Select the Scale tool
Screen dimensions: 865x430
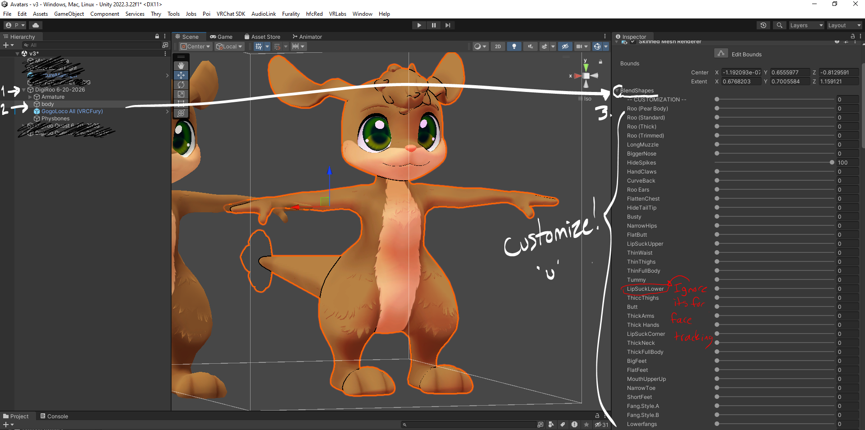(x=181, y=94)
